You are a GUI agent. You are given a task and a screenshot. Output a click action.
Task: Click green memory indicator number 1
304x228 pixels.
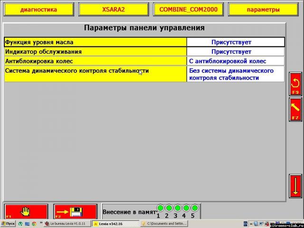click(161, 208)
